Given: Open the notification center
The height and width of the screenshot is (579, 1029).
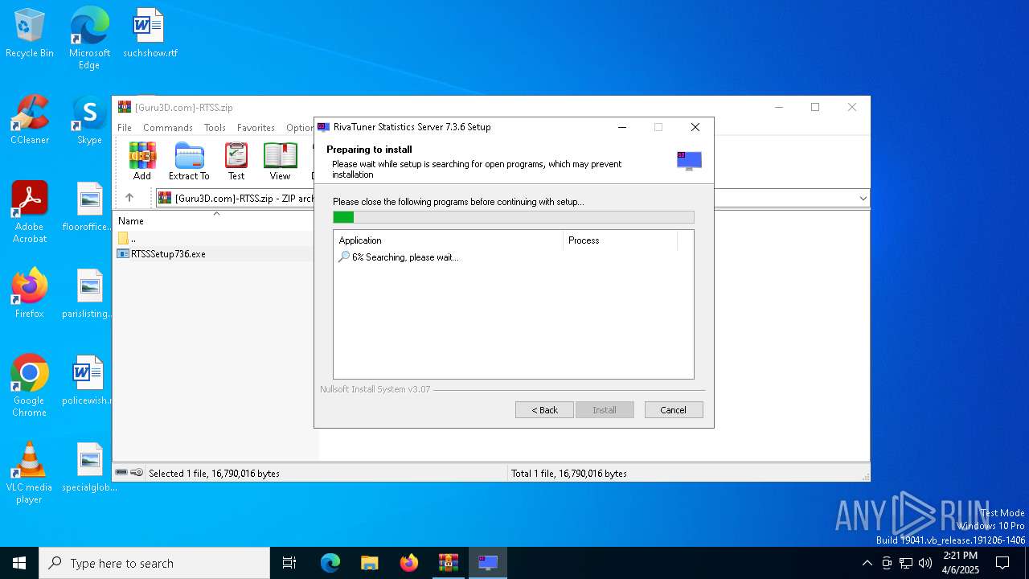Looking at the screenshot, I should click(x=1002, y=563).
